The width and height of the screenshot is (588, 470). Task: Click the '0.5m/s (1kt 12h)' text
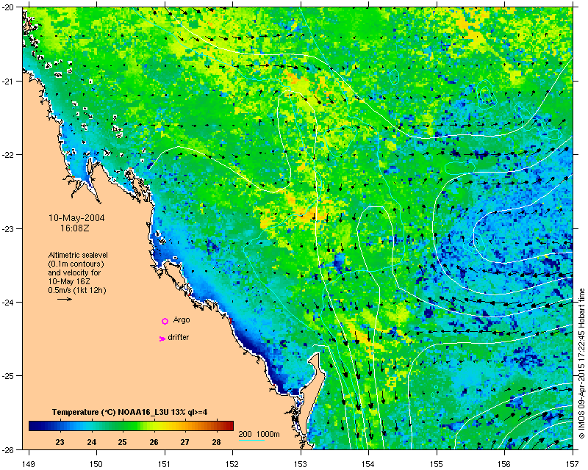point(77,290)
